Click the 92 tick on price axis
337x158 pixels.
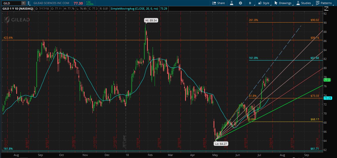coord(325,14)
